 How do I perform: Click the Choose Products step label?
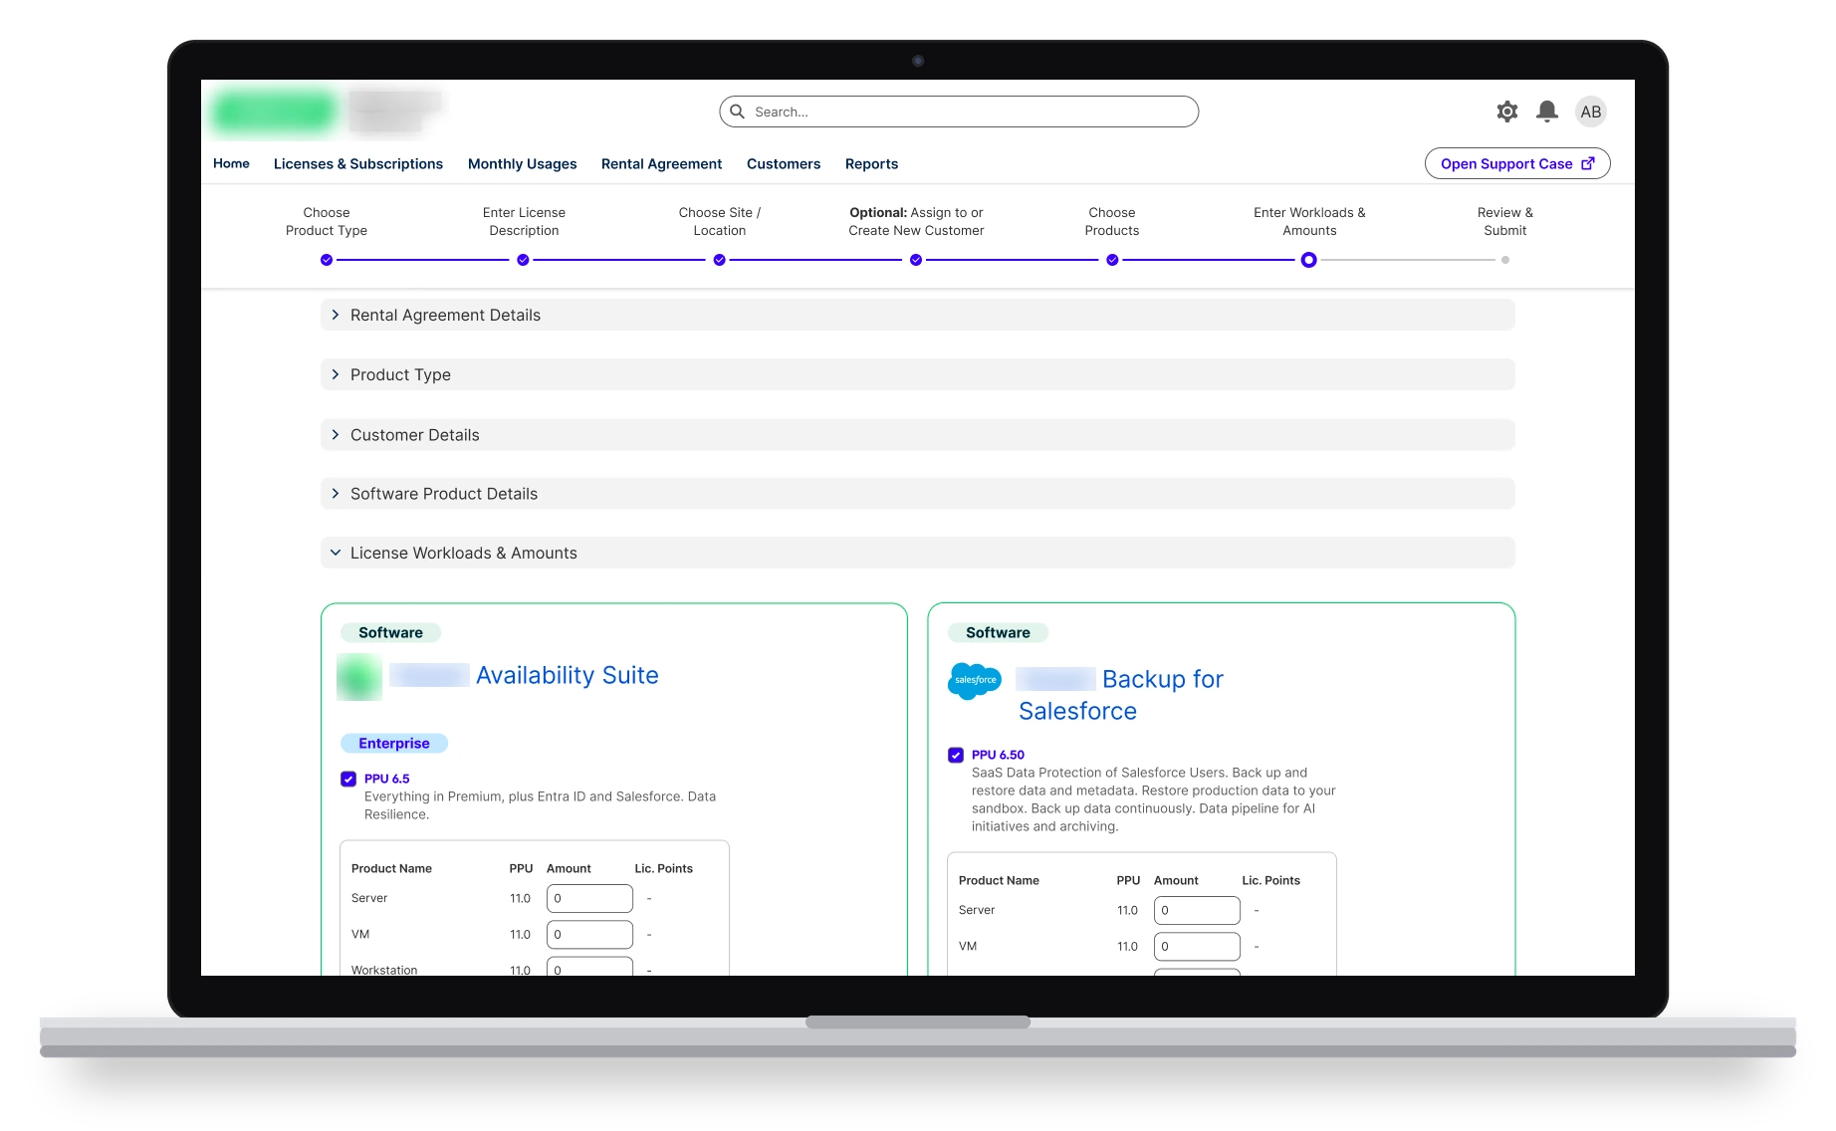[1112, 221]
